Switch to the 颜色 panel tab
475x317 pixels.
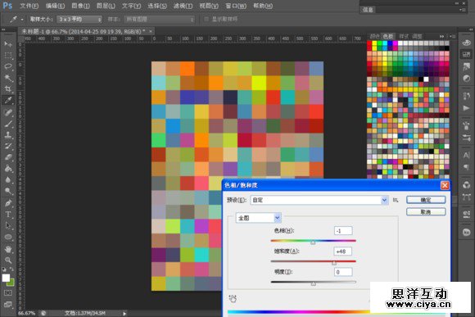[374, 36]
